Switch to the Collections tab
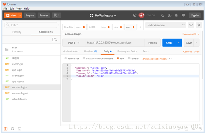Image resolution: width=206 pixels, height=134 pixels. point(46,32)
